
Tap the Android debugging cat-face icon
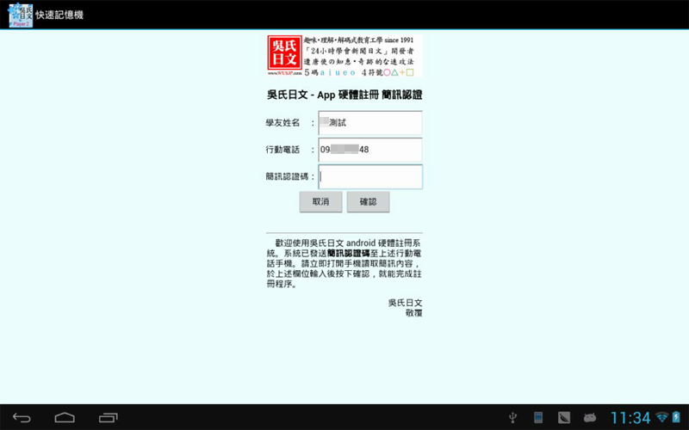590,417
